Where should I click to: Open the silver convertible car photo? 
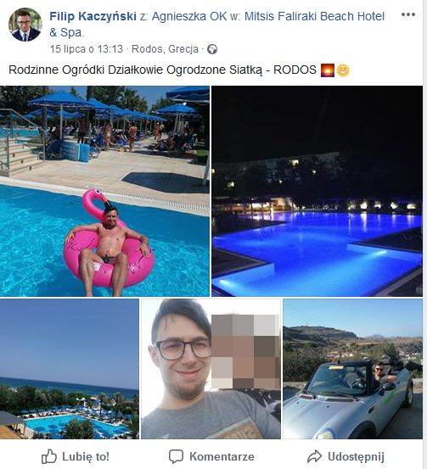[353, 369]
